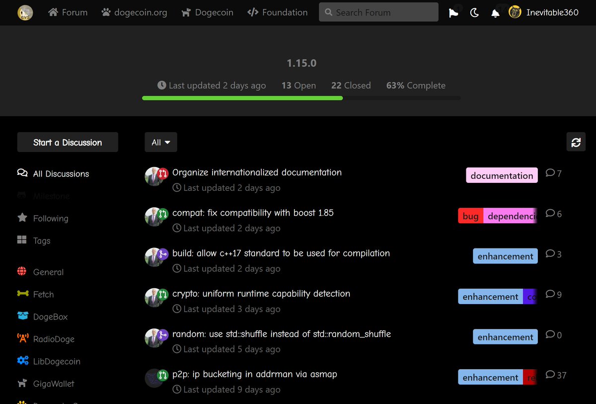
Task: Click the GigaWallet dog icon
Action: (x=22, y=383)
